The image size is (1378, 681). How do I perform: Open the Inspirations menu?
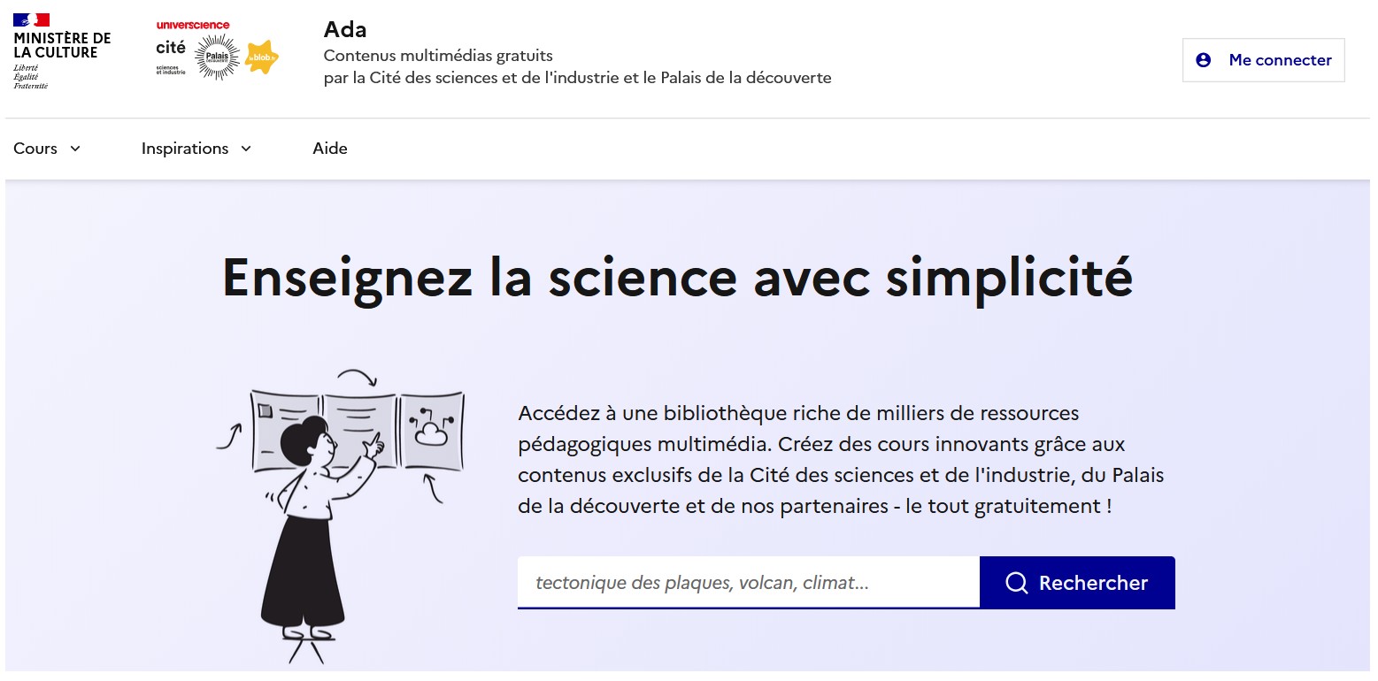[x=185, y=149]
